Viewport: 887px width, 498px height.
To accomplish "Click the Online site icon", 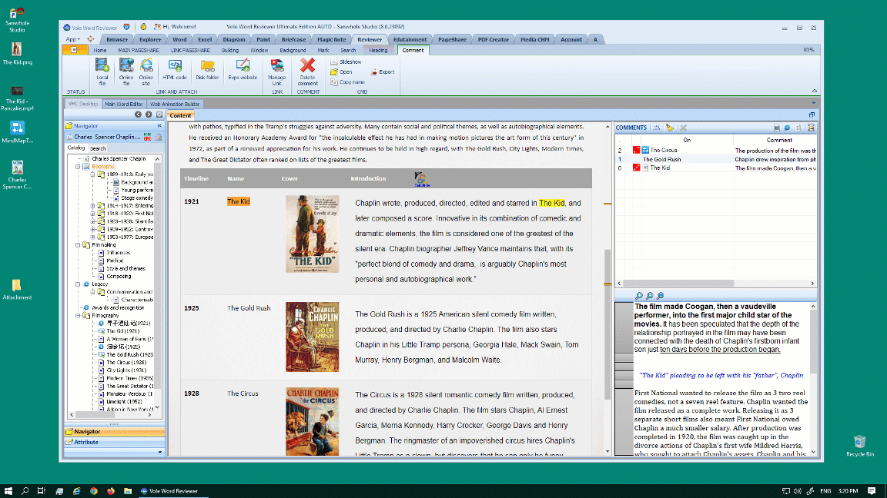I will pos(146,66).
